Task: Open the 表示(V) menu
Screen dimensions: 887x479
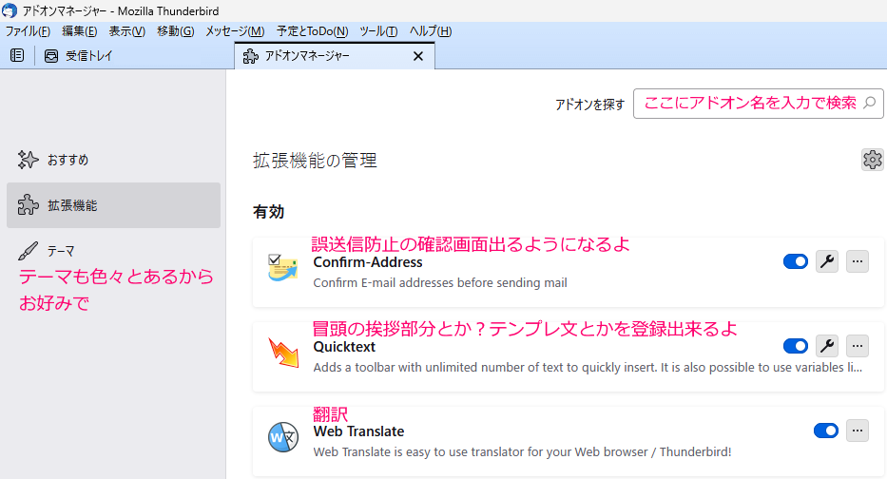Action: pos(126,31)
